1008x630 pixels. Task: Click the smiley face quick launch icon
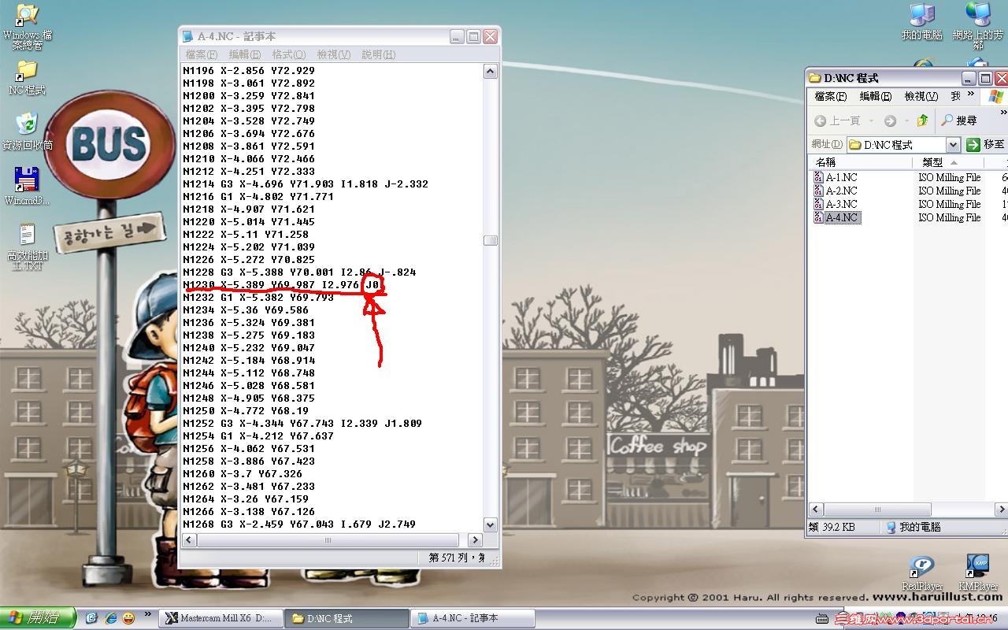pyautogui.click(x=128, y=618)
